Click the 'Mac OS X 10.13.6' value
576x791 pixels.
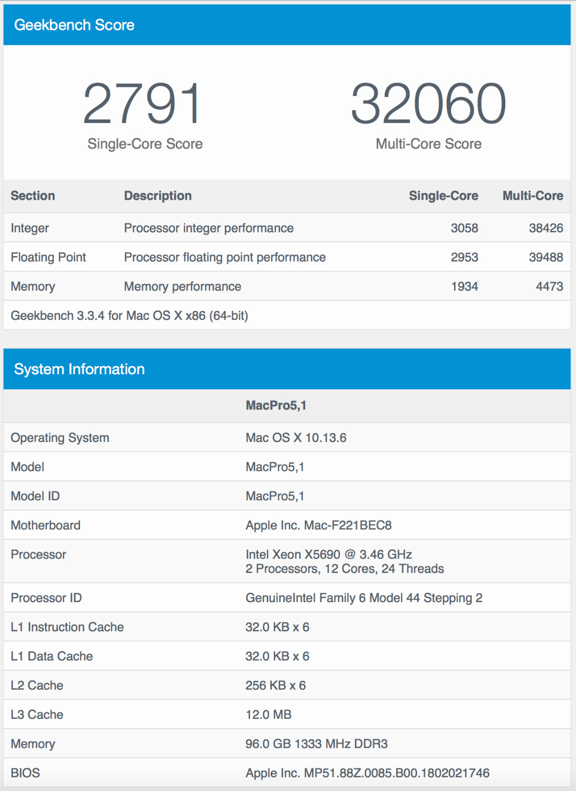[296, 438]
